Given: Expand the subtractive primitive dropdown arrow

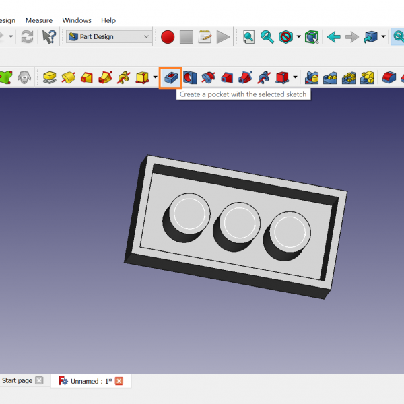Looking at the screenshot, I should (295, 77).
